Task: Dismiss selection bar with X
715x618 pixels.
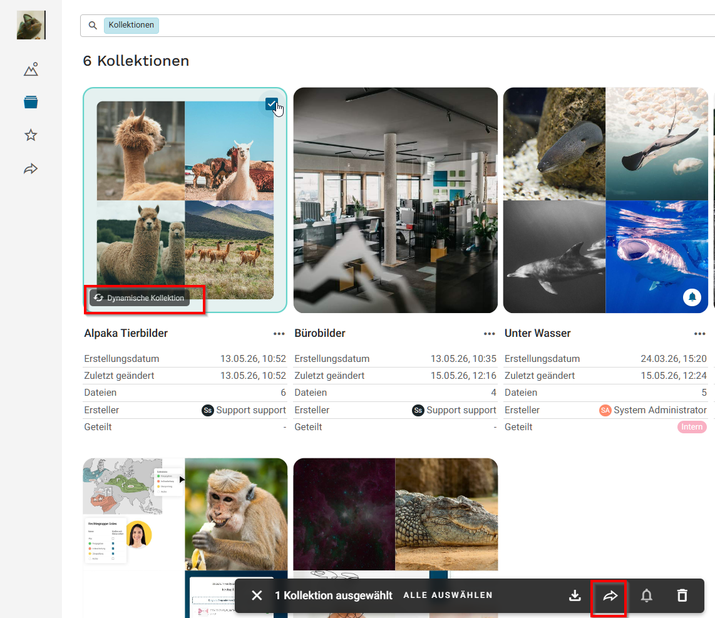Action: 257,595
